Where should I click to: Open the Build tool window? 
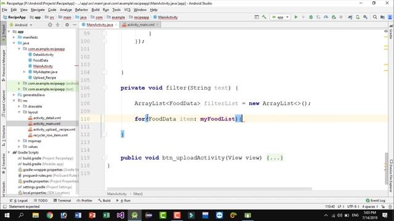click(x=104, y=201)
